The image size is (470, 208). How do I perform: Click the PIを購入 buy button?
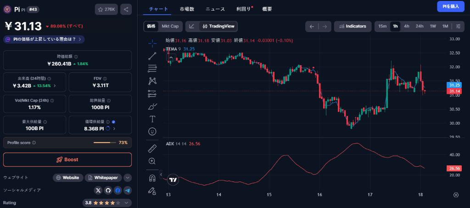[451, 6]
